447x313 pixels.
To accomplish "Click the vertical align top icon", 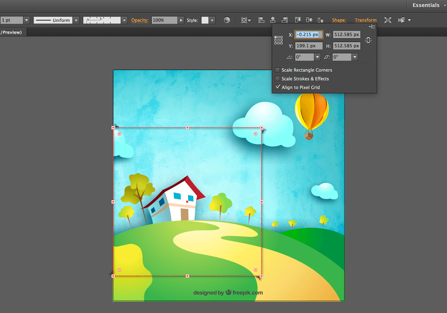I will (x=298, y=20).
